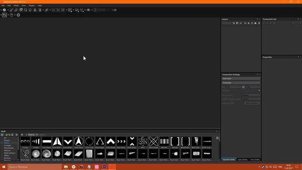
Task: Remove the Alphas filter tag in shelf
Action: 37,135
